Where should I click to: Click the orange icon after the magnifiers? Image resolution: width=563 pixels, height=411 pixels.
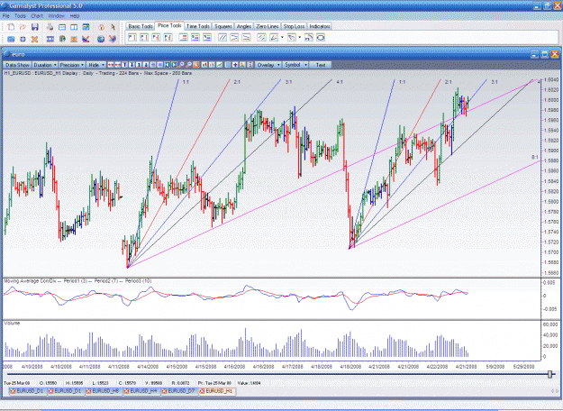click(x=196, y=65)
